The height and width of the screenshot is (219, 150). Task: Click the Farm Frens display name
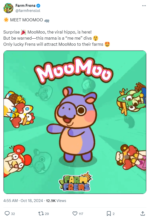coord(26,6)
